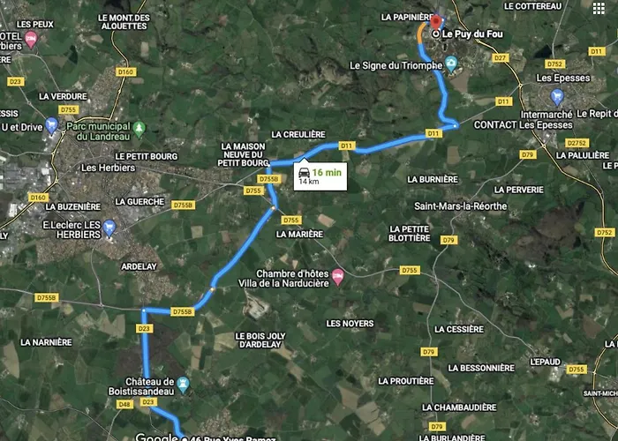
Task: Select the E.Leclerc Les Herbiers cart marker
Action: pyautogui.click(x=109, y=228)
